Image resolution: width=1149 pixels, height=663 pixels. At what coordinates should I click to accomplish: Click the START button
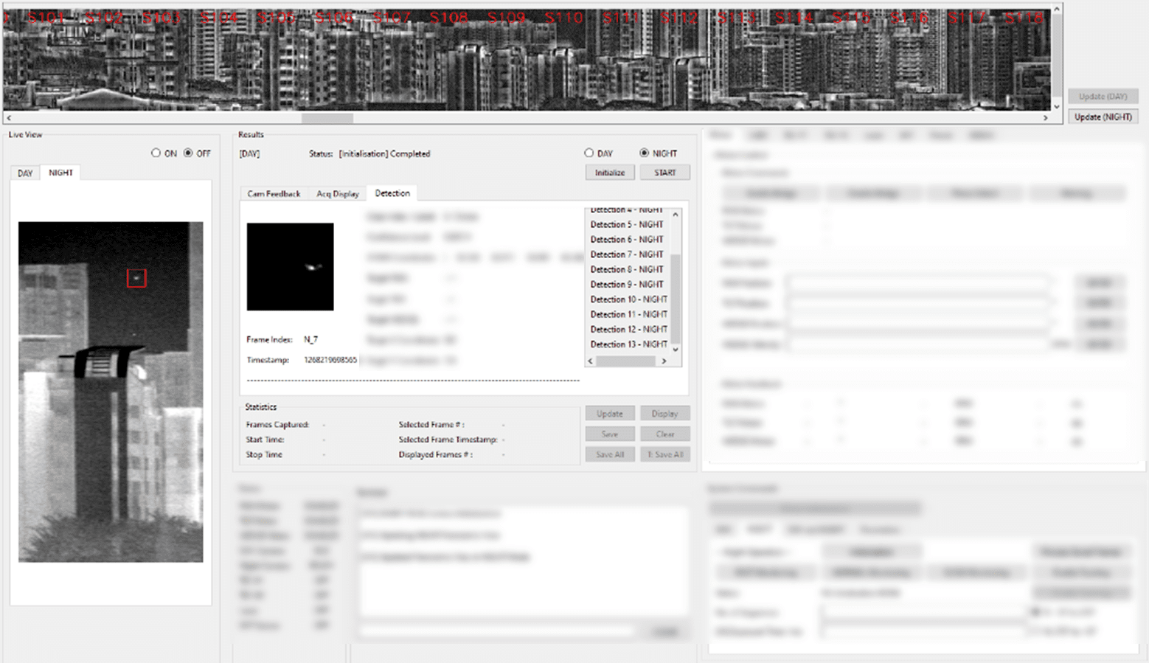(664, 173)
